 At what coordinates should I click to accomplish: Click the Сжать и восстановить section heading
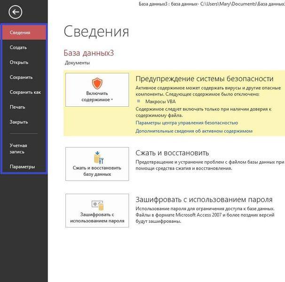point(172,153)
